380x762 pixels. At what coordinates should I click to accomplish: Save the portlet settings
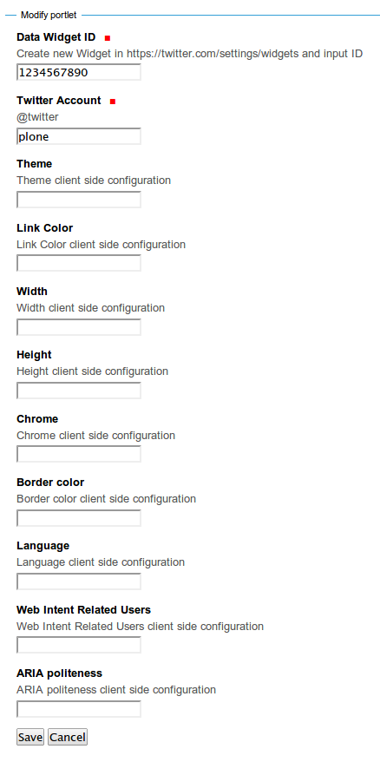30,737
